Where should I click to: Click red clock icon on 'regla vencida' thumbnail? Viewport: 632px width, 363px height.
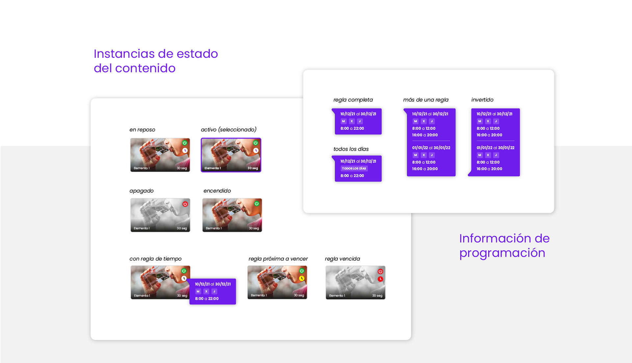[x=380, y=279]
